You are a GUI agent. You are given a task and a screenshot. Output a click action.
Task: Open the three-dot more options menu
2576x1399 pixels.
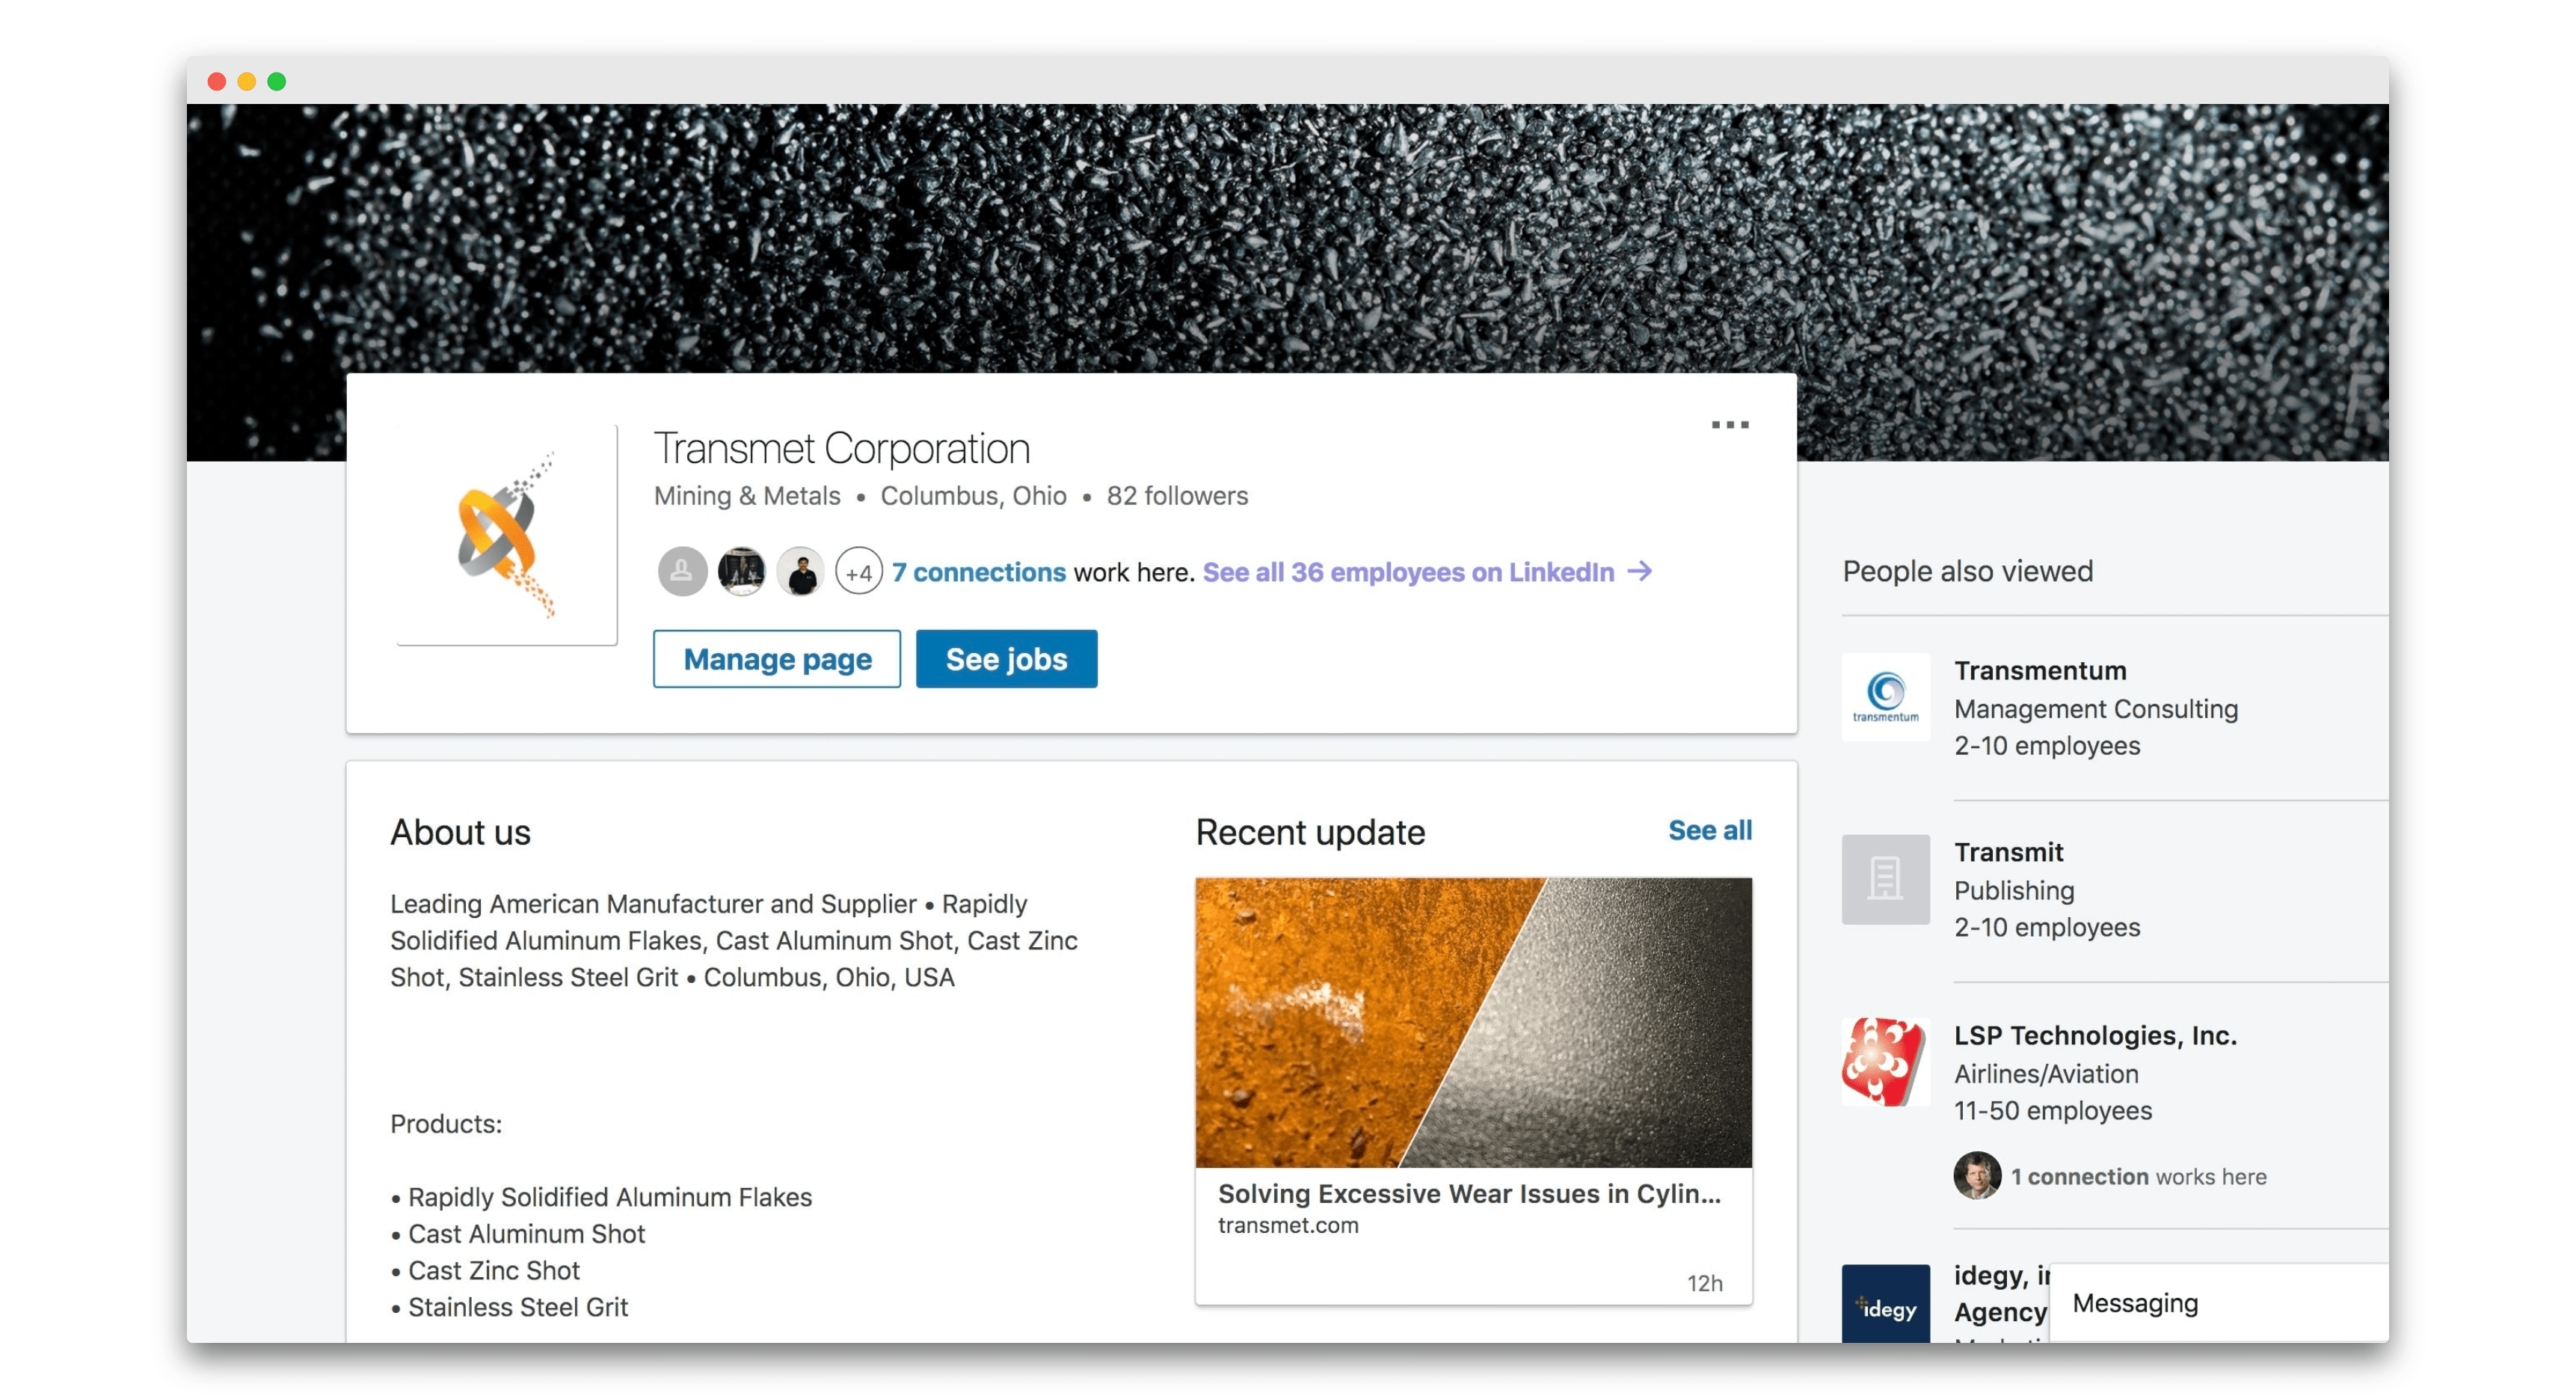(x=1729, y=425)
